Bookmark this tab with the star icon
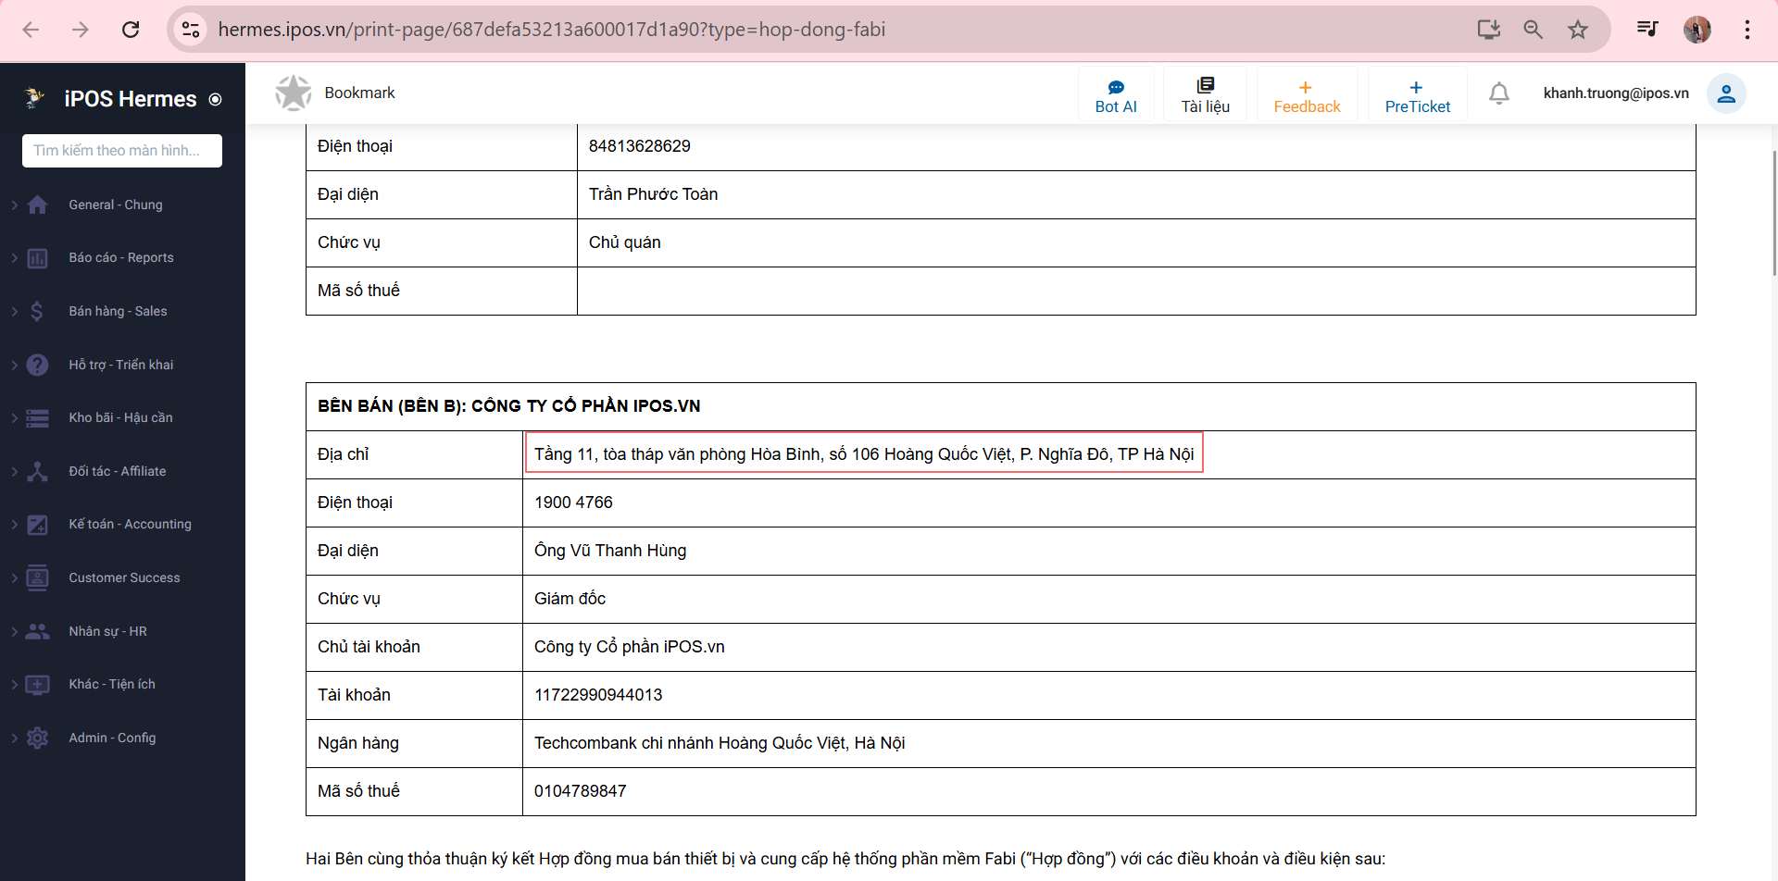The image size is (1778, 881). pyautogui.click(x=1578, y=30)
